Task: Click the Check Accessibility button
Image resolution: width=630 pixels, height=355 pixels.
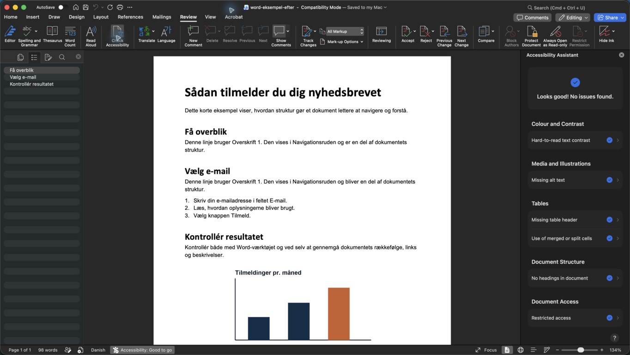Action: pos(117,36)
